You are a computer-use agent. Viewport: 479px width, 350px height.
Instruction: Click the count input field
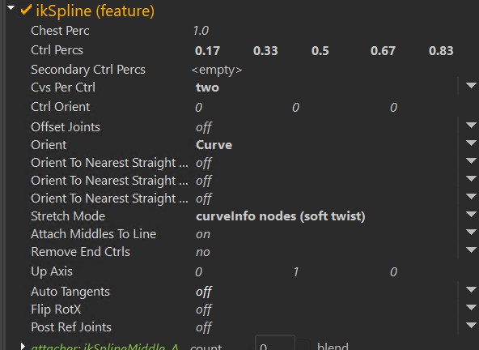click(274, 344)
